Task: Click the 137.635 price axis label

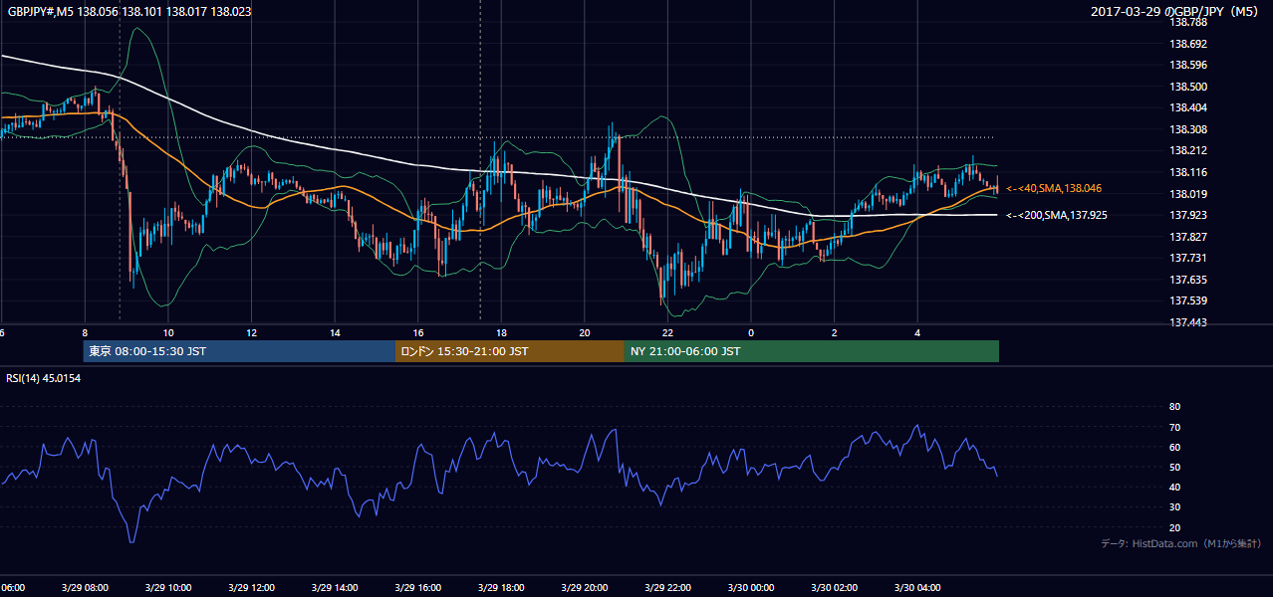Action: [1187, 280]
